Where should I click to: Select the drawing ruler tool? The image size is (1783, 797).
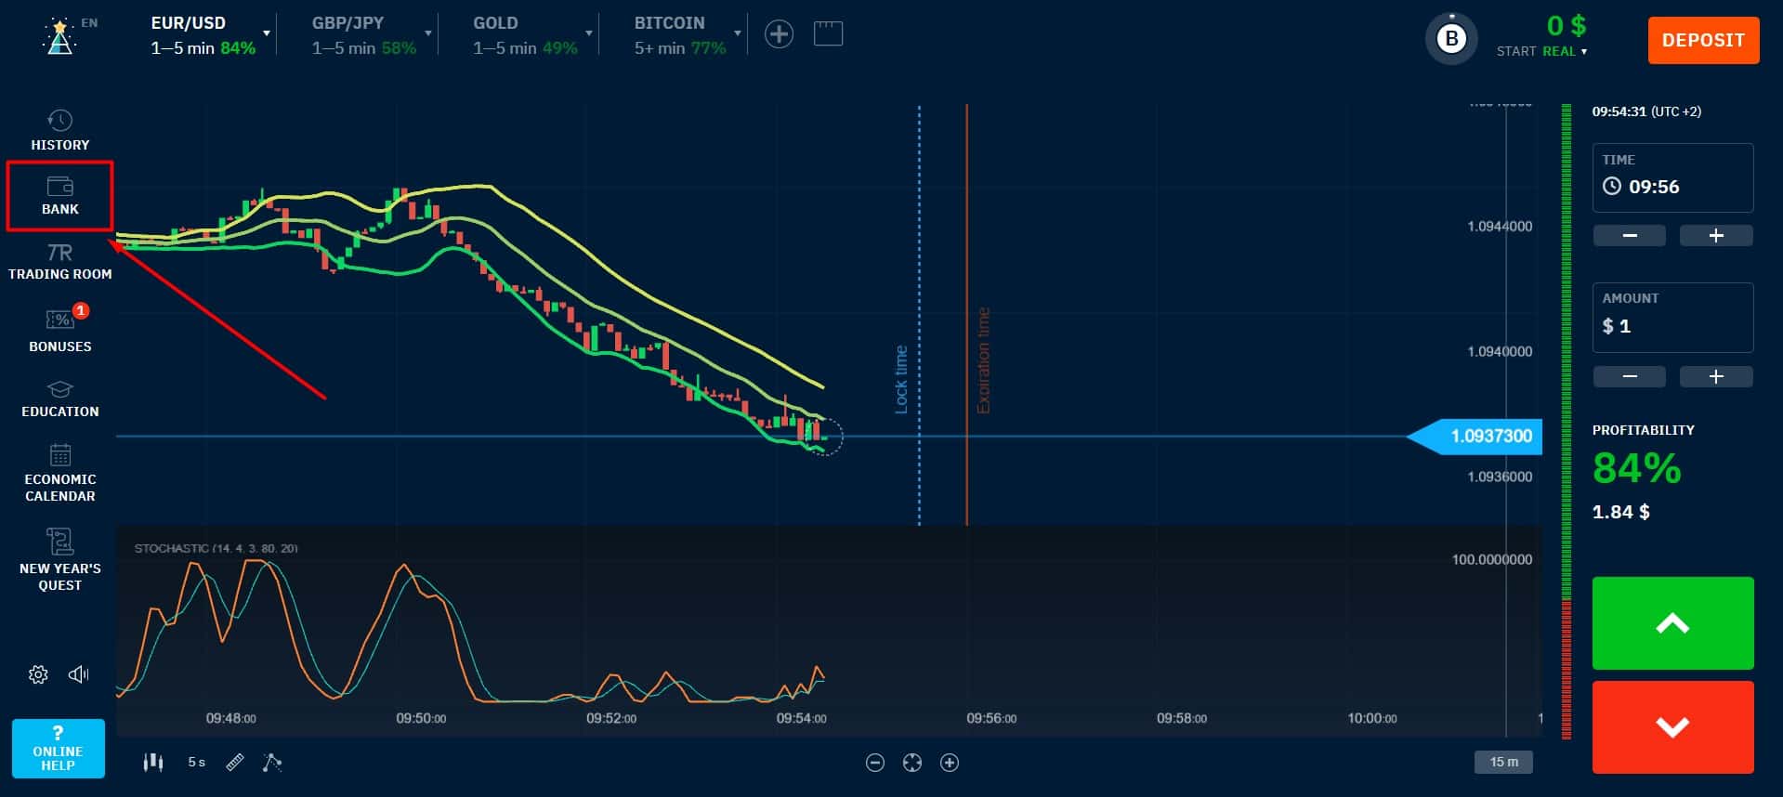[x=235, y=763]
